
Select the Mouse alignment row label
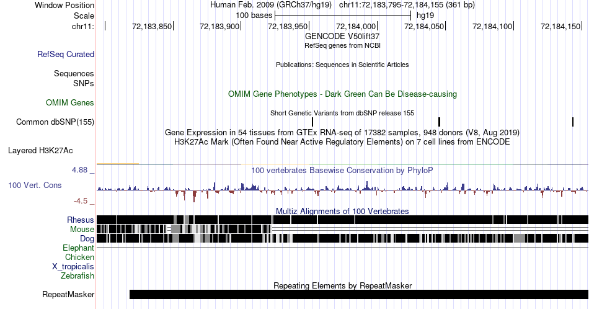[82, 230]
